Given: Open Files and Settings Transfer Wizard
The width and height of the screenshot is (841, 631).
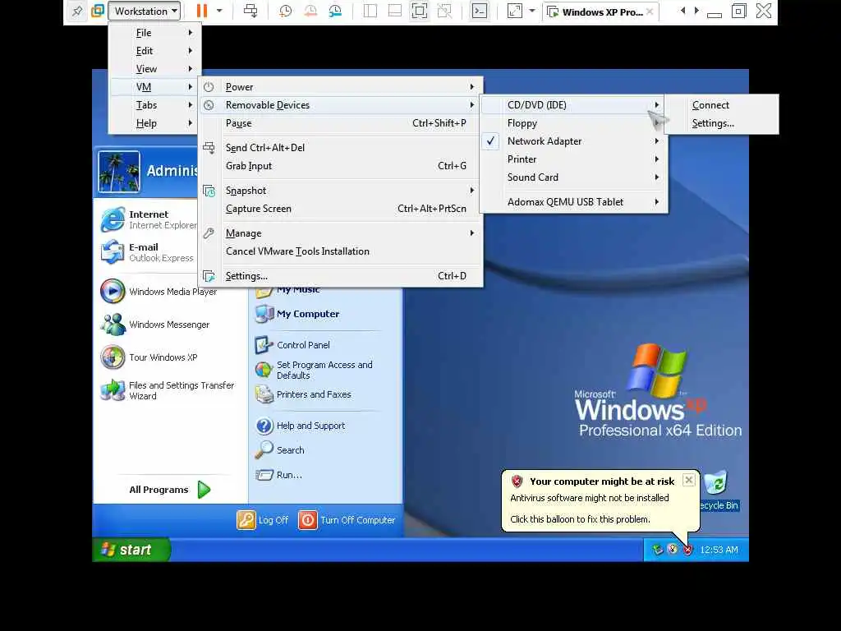Looking at the screenshot, I should 168,390.
